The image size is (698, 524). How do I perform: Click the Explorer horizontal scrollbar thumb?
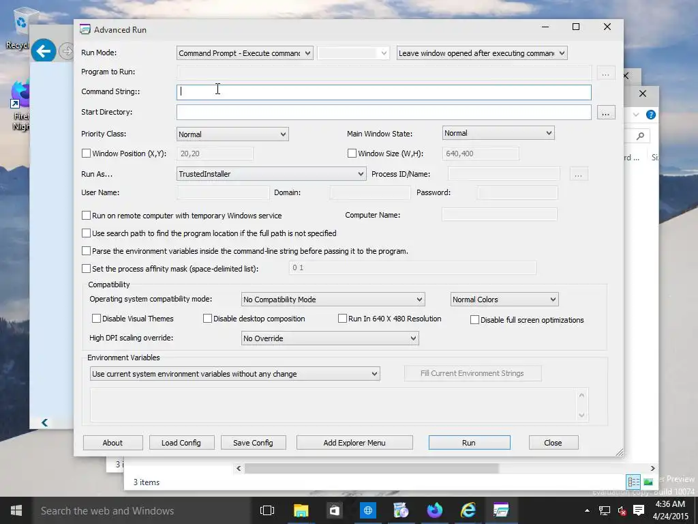click(371, 468)
